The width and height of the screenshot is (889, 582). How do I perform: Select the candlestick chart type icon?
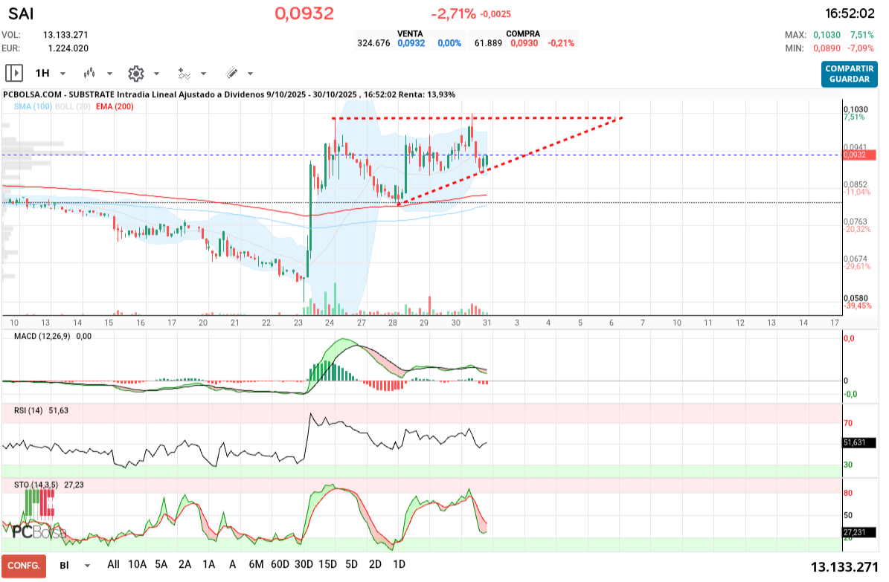click(89, 73)
